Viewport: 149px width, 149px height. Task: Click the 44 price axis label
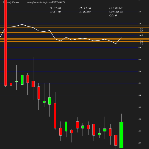tap(140, 107)
